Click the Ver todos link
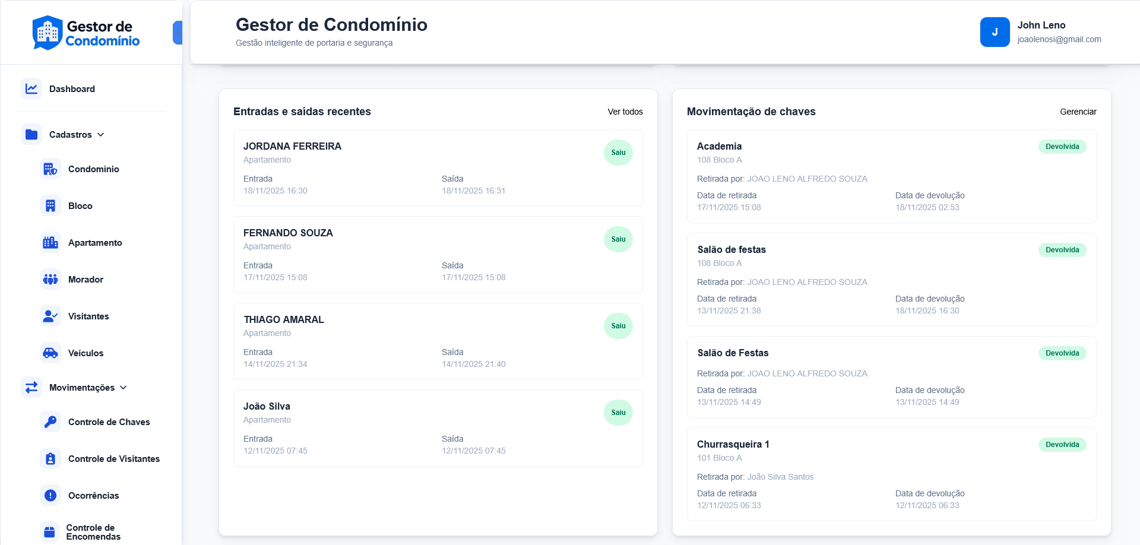Image resolution: width=1140 pixels, height=545 pixels. [x=625, y=112]
